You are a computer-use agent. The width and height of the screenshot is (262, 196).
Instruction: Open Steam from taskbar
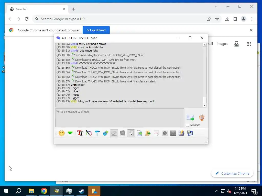[82, 191]
